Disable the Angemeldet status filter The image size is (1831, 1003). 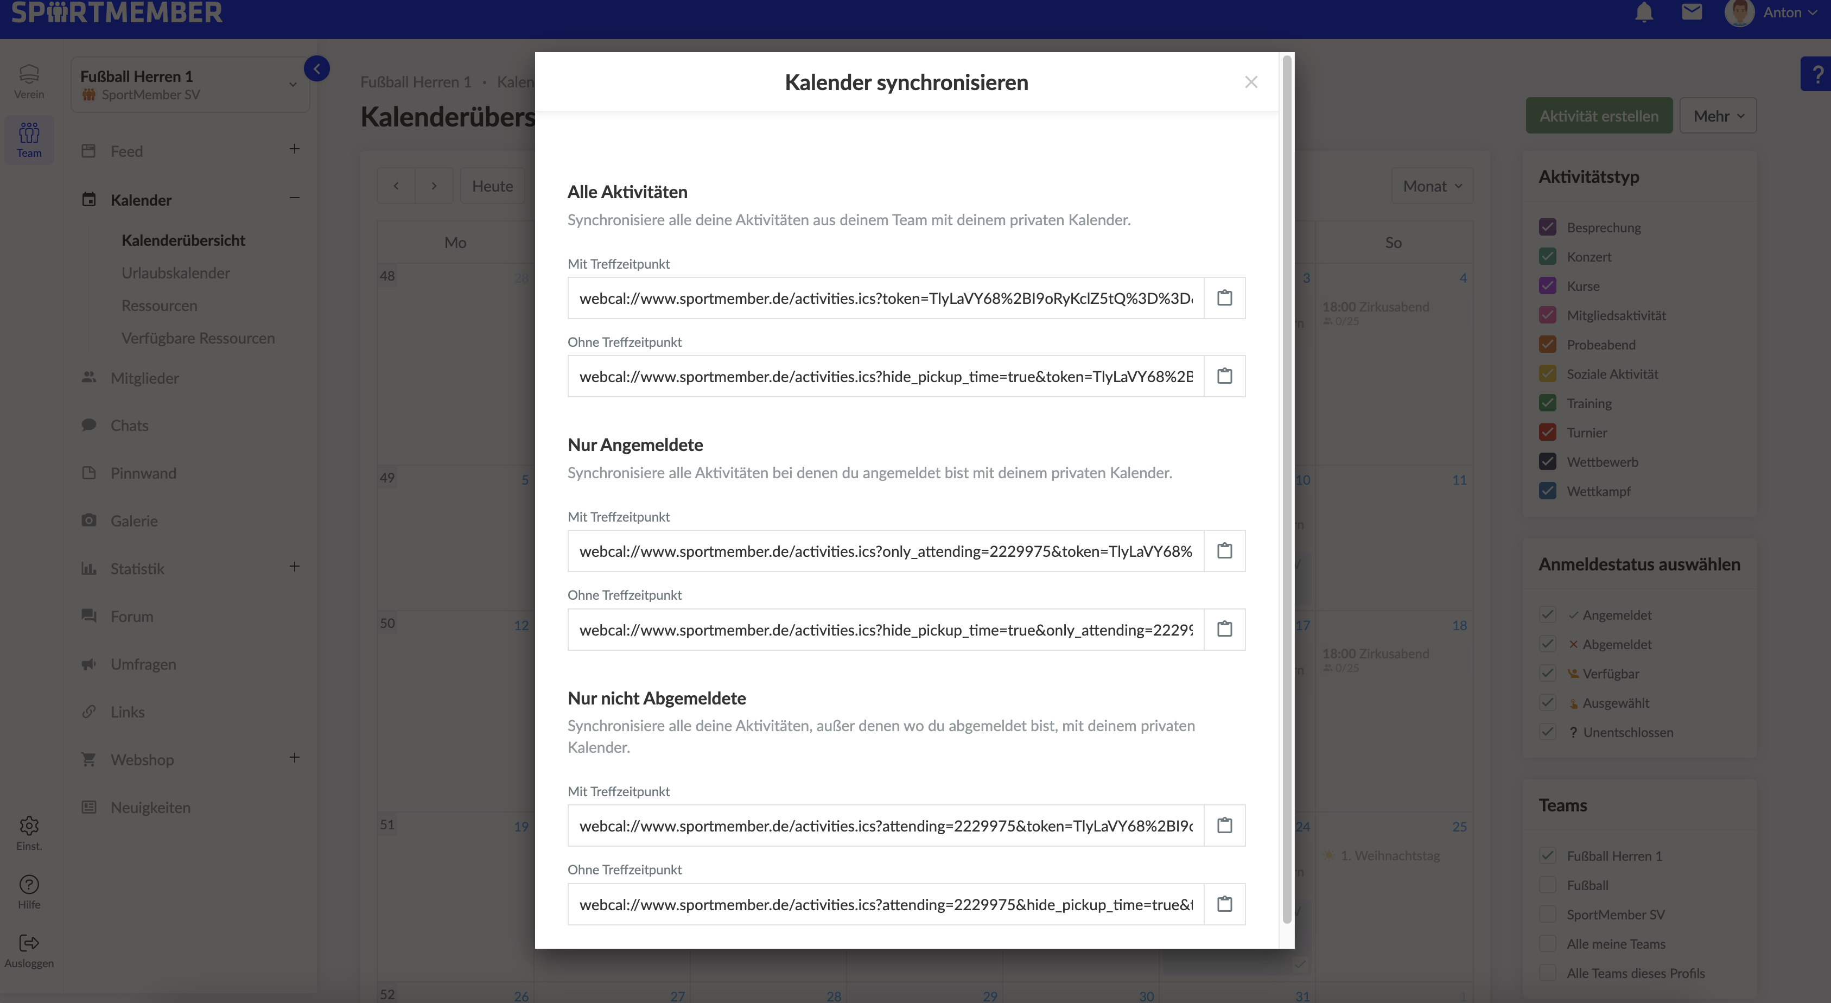pos(1548,614)
